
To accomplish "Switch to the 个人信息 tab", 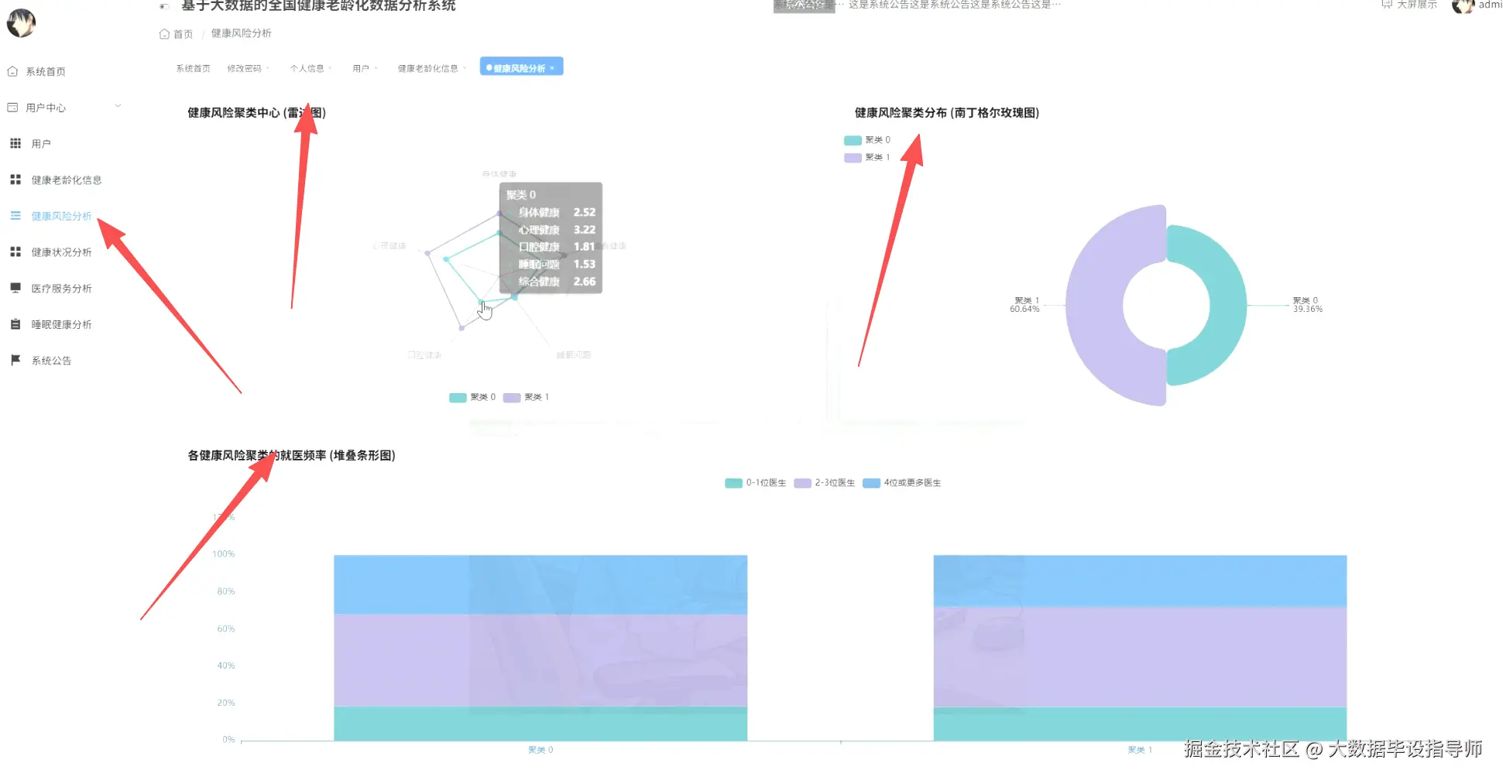I will pyautogui.click(x=307, y=68).
